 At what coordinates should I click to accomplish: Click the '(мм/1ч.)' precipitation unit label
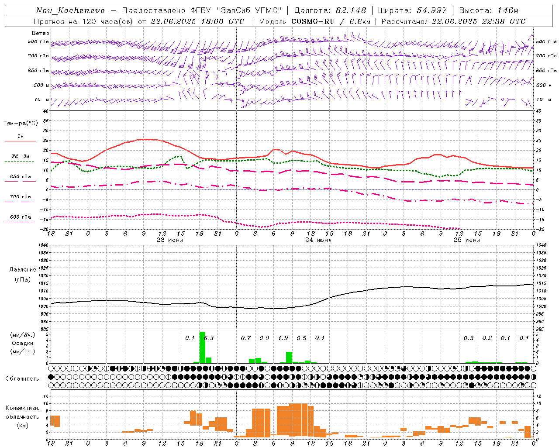(23, 351)
